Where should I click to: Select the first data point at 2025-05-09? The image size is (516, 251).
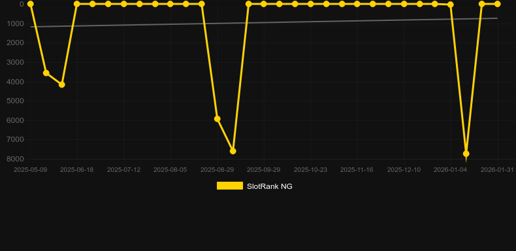30,4
